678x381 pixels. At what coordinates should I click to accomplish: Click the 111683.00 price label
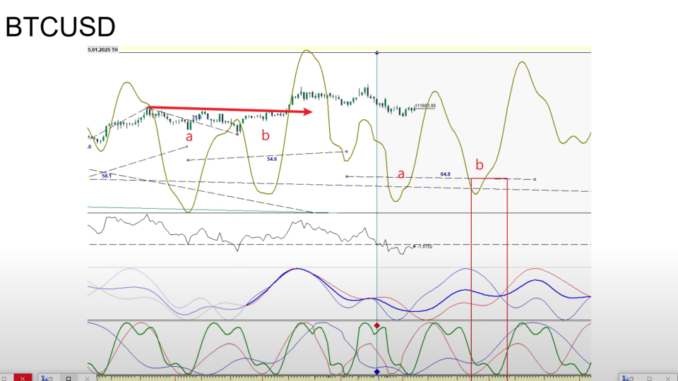(x=425, y=105)
